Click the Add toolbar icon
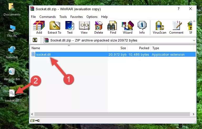Image resolution: width=202 pixels, height=129 pixels. pos(39,27)
